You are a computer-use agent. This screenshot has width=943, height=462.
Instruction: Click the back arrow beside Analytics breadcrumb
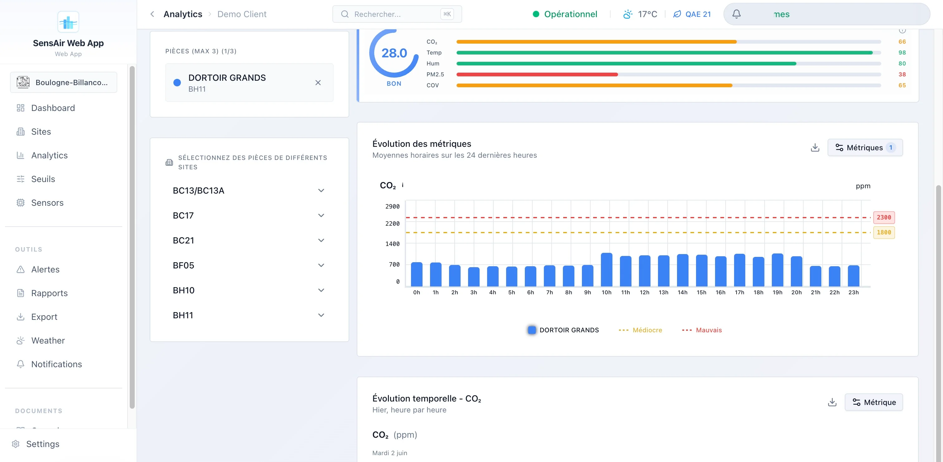(x=152, y=14)
